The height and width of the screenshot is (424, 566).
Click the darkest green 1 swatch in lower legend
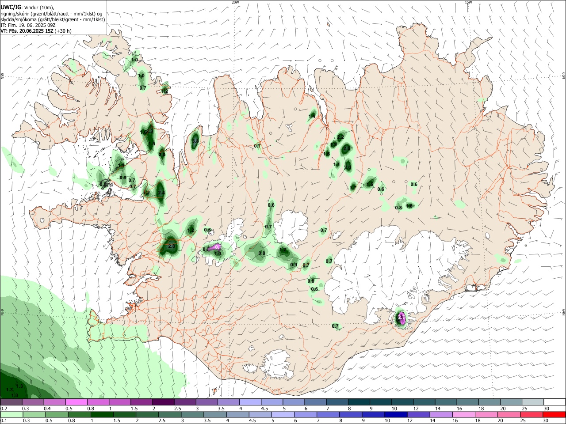tap(102, 415)
